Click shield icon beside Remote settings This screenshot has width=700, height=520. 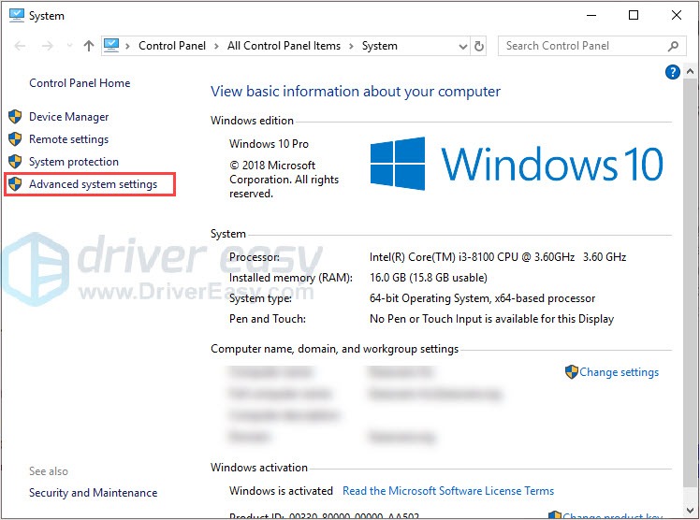15,138
